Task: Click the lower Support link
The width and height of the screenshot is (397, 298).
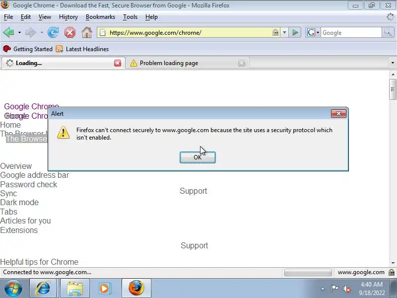Action: point(195,245)
